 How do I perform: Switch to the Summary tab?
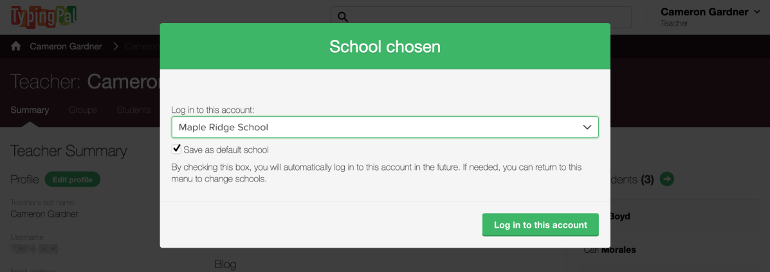(x=30, y=110)
